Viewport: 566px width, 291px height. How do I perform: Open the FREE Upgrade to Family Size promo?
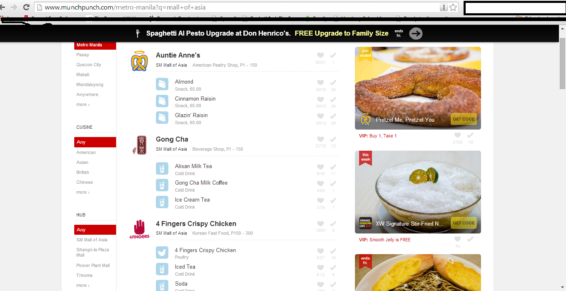point(342,34)
